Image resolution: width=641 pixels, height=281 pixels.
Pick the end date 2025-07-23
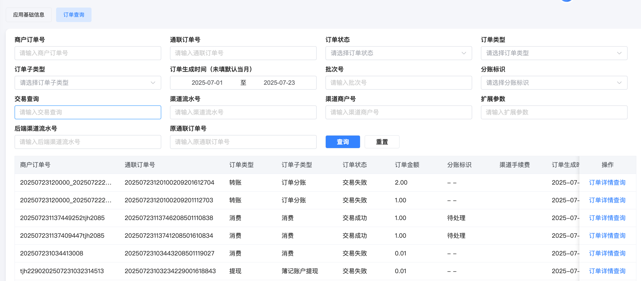279,83
